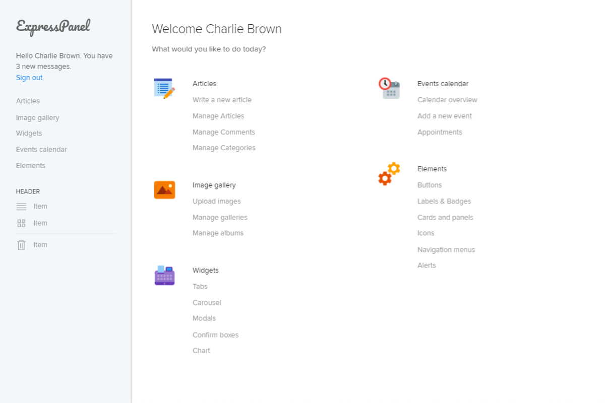605x403 pixels.
Task: Open the Modals widget page
Action: (204, 318)
